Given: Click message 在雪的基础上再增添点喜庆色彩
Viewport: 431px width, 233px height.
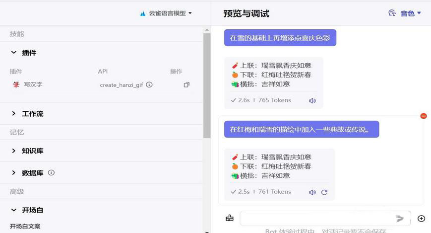Looking at the screenshot, I should 280,38.
